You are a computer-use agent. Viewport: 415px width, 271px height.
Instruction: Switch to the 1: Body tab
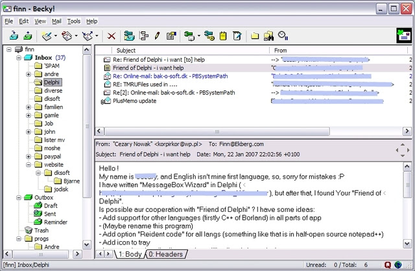click(x=130, y=254)
